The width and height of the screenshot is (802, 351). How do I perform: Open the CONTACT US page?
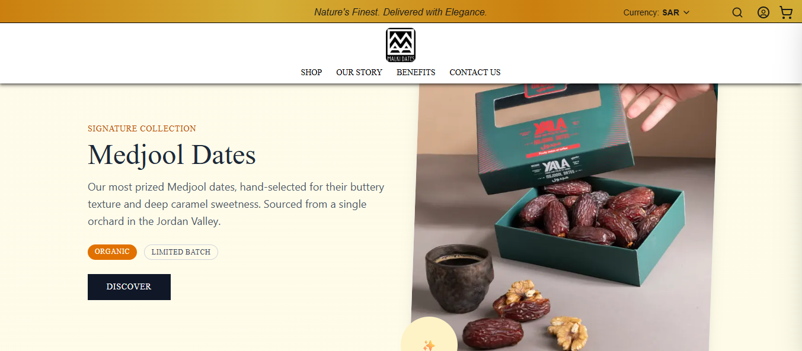(x=475, y=72)
